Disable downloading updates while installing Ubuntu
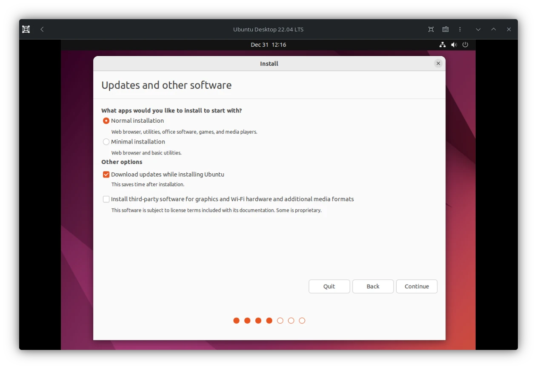537x369 pixels. click(106, 174)
